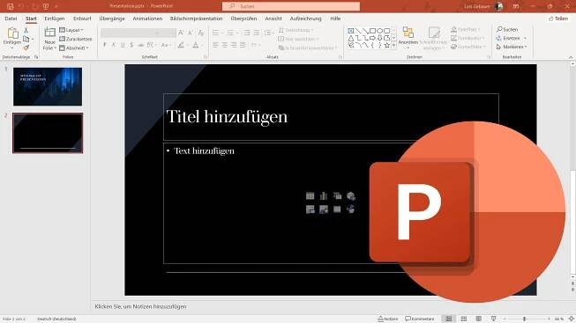Switch to the Ansicht tab
576x323 pixels.
(x=273, y=18)
